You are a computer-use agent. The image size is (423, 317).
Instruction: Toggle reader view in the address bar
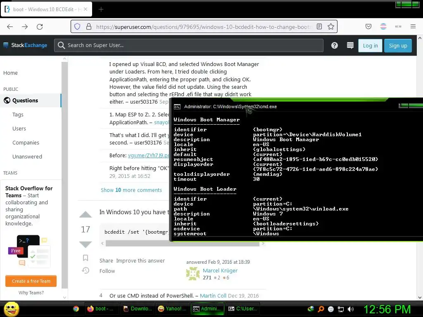(319, 26)
